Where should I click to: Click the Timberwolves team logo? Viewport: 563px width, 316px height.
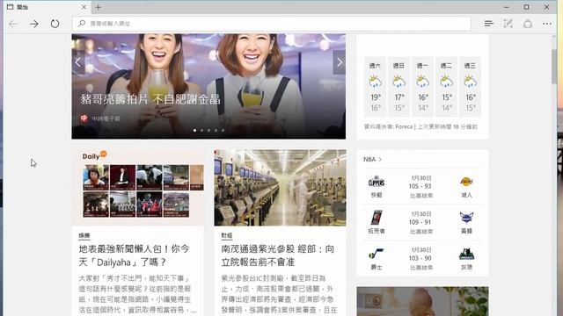[466, 254]
